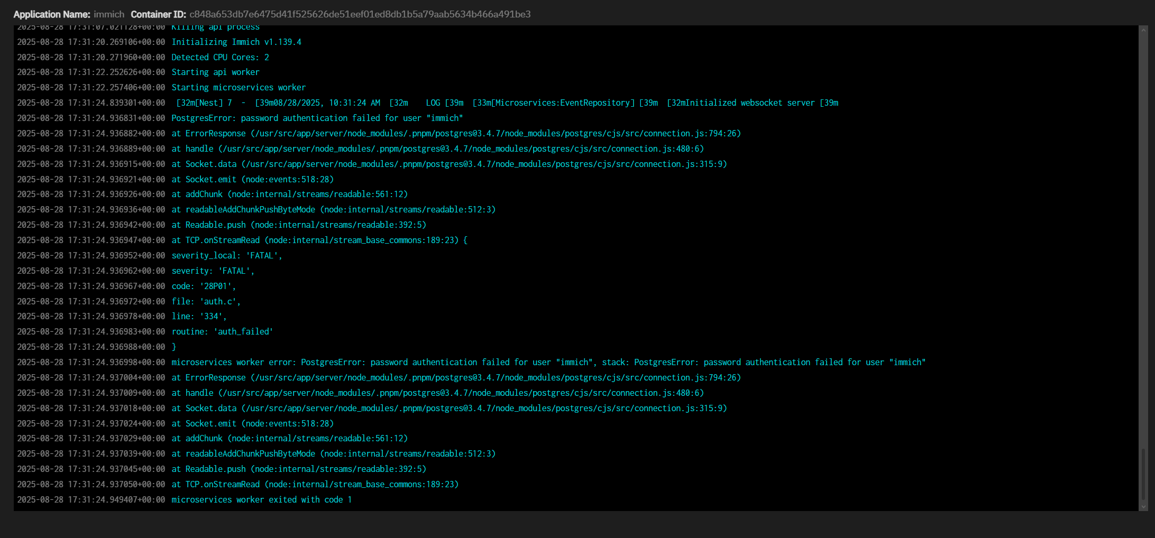Click the first 'PostgresError: password authentication failed' line
Image resolution: width=1155 pixels, height=538 pixels.
317,118
